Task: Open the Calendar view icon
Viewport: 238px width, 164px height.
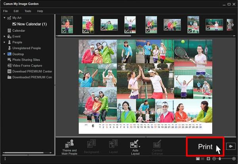Action: pos(10,31)
